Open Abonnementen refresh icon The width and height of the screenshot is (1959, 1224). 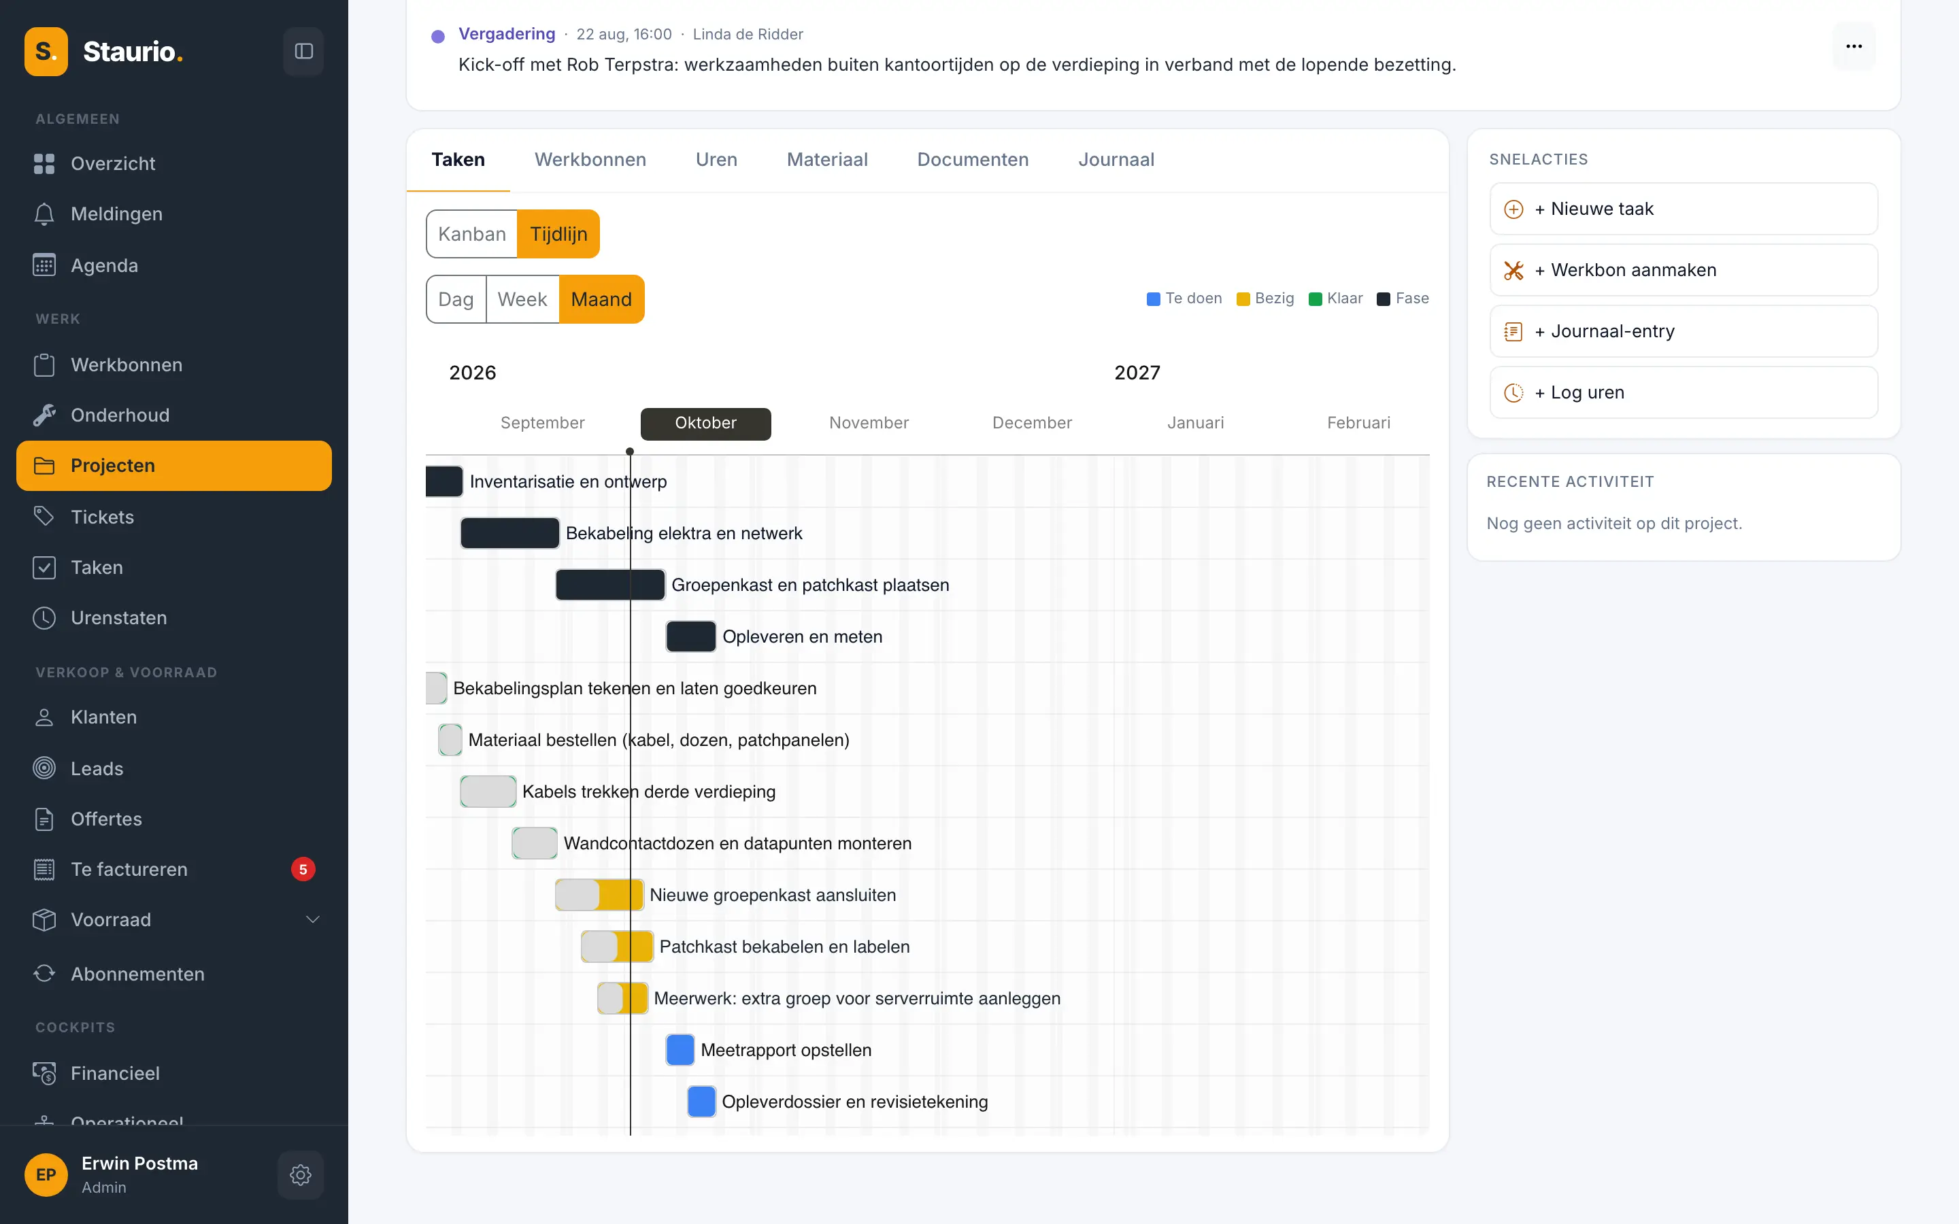(x=44, y=973)
